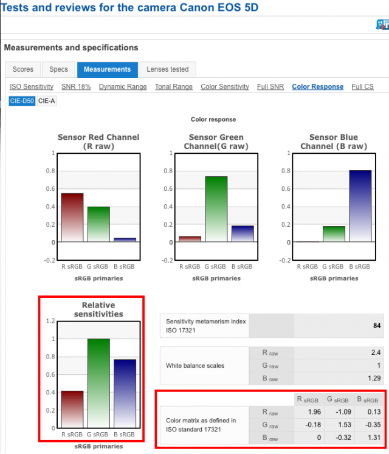Click the B raw white balance value 1.29

tap(374, 378)
